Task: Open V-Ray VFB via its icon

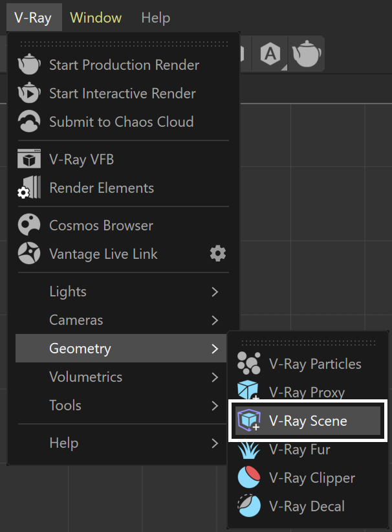Action: click(29, 159)
